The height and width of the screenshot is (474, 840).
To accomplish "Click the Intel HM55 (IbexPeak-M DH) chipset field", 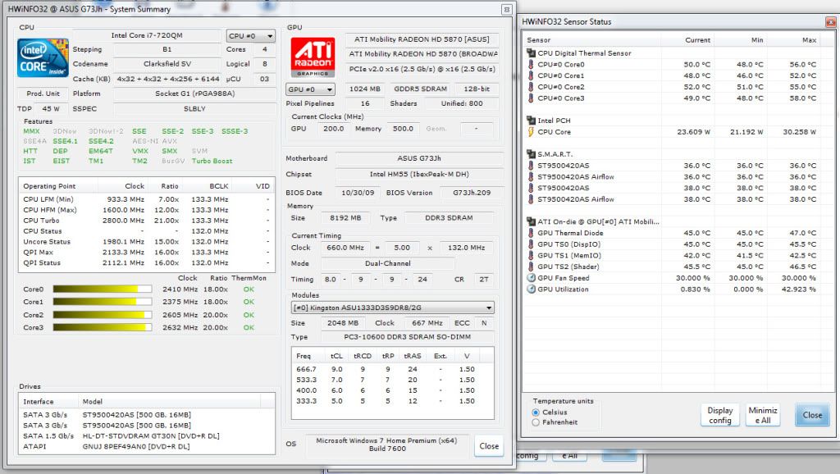I will click(x=419, y=174).
